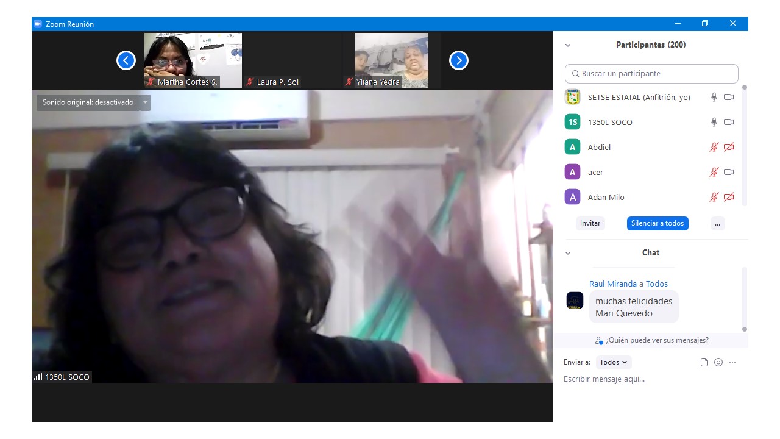Click Todos recipient link in chat message
Image resolution: width=780 pixels, height=439 pixels.
(657, 284)
